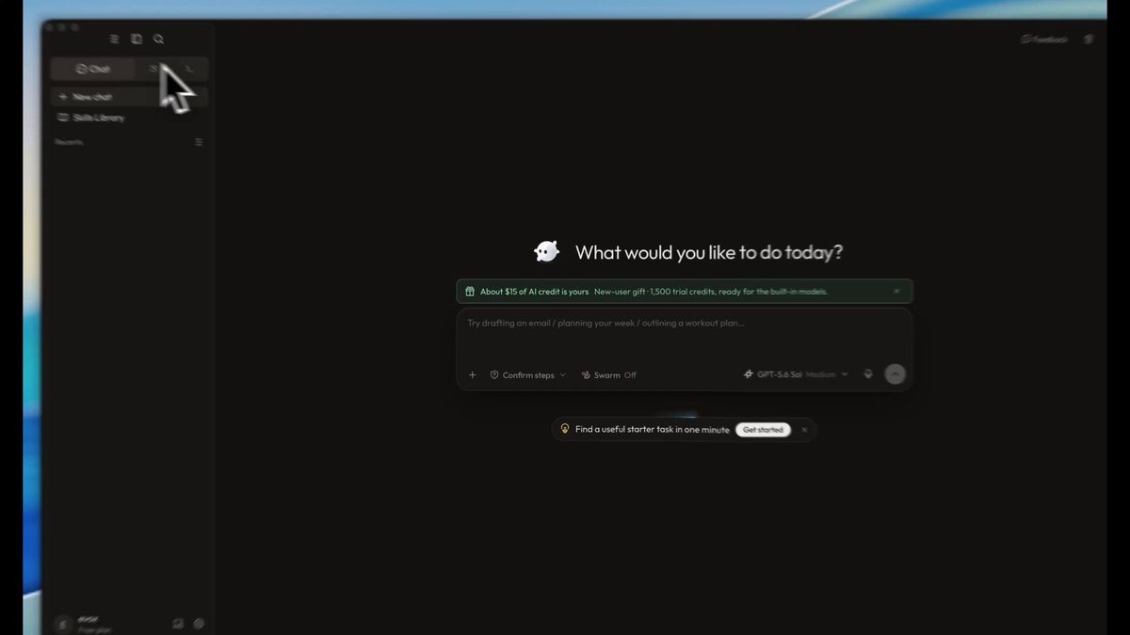
Task: Start a New chat
Action: 130,97
